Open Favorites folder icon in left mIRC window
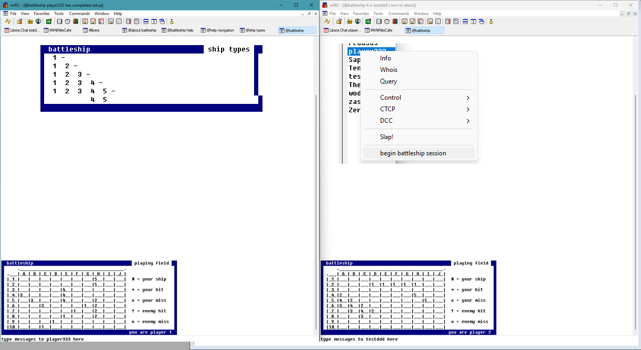641x350 pixels. pos(30,22)
